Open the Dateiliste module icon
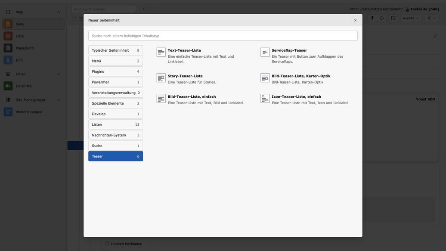This screenshot has height=251, width=446. (8, 86)
